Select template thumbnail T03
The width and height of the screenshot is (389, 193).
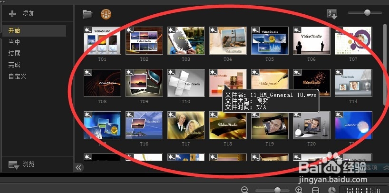pos(186,41)
